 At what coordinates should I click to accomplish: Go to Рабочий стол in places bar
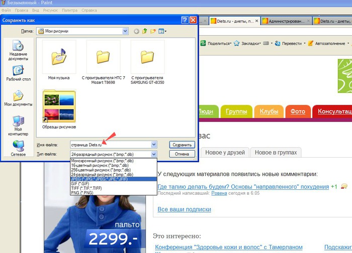(18, 73)
